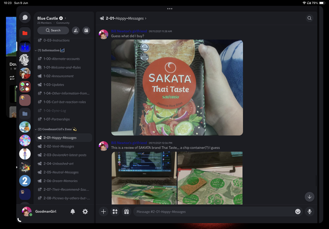Select the Blue Castle server icon
The height and width of the screenshot is (229, 329).
point(25,47)
